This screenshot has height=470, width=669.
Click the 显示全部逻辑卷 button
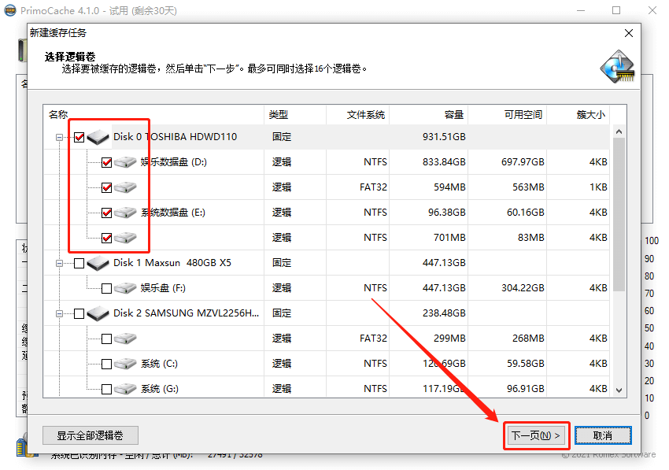pyautogui.click(x=90, y=435)
